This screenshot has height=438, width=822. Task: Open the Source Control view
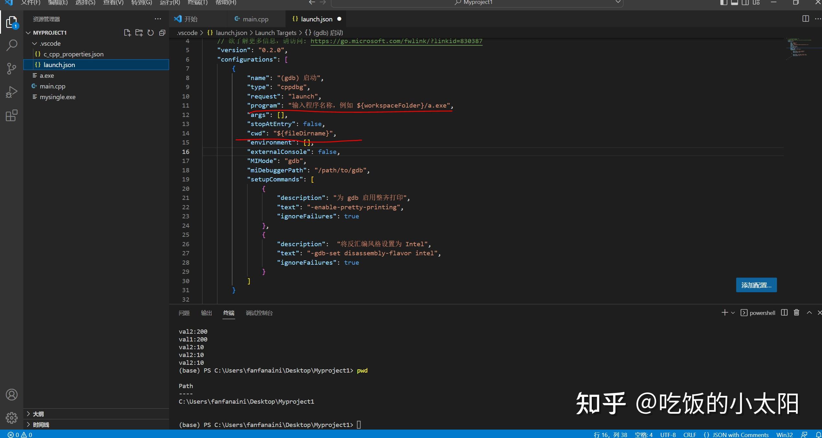[12, 69]
